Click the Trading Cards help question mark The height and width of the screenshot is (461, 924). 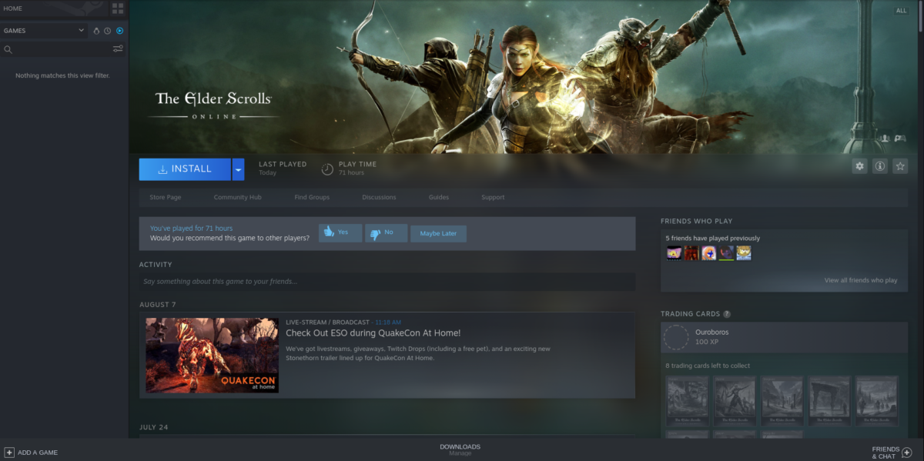[x=727, y=314]
